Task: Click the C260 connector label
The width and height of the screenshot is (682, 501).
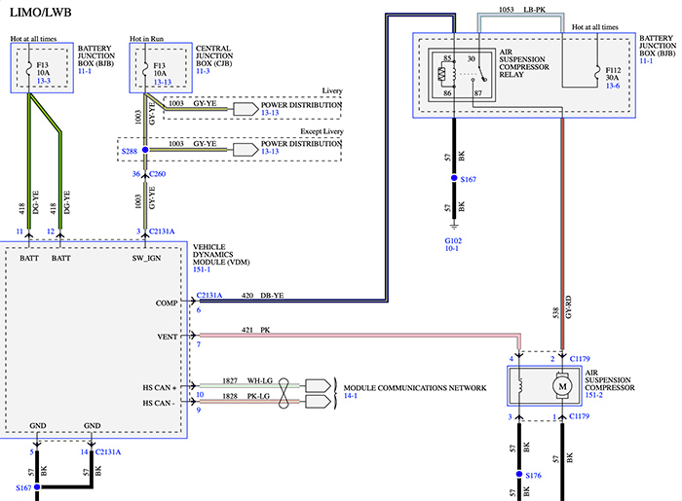Action: click(x=158, y=174)
